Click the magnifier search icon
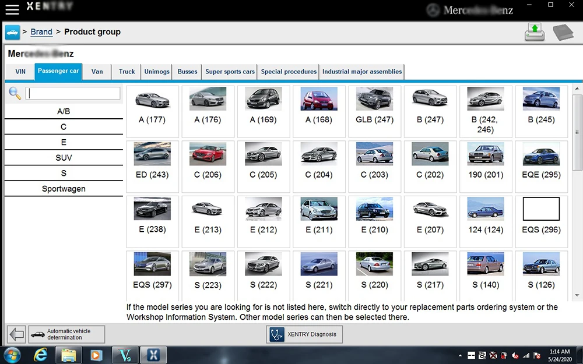This screenshot has width=583, height=364. click(x=15, y=93)
